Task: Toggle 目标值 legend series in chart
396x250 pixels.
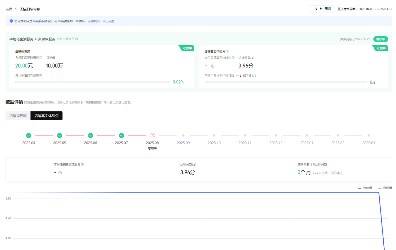Action: pyautogui.click(x=385, y=188)
